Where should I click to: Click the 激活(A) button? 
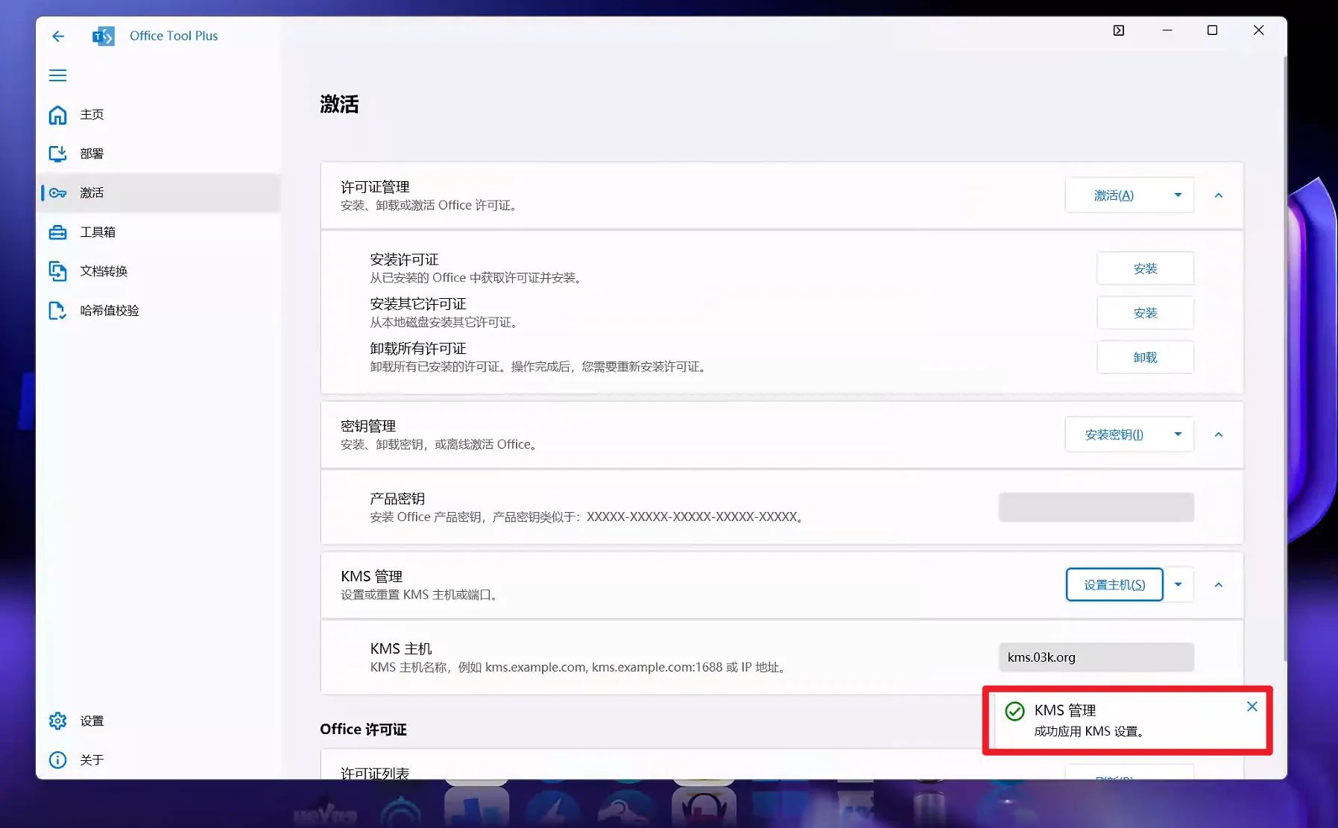1114,195
